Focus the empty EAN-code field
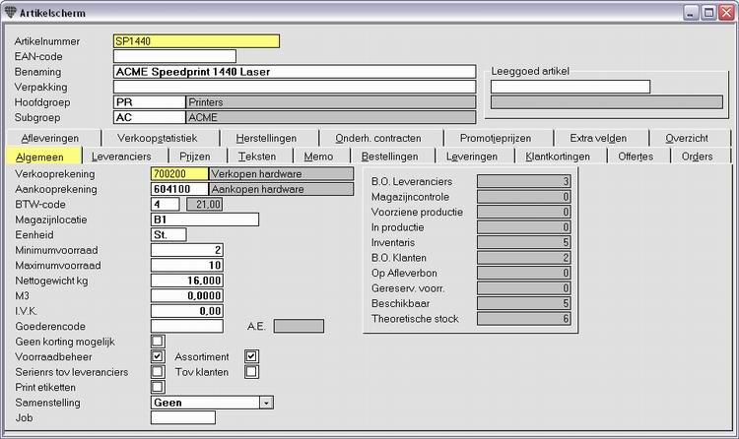This screenshot has height=439, width=739. coord(174,56)
